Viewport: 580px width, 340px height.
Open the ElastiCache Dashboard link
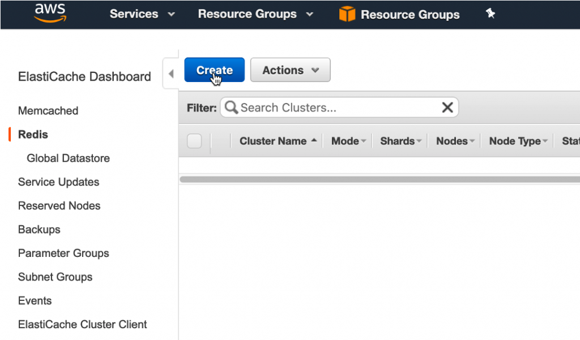[84, 77]
